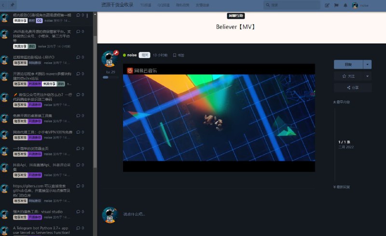The image size is (386, 236).
Task: Click reply count icon on visual studio discussion
Action: point(80,212)
